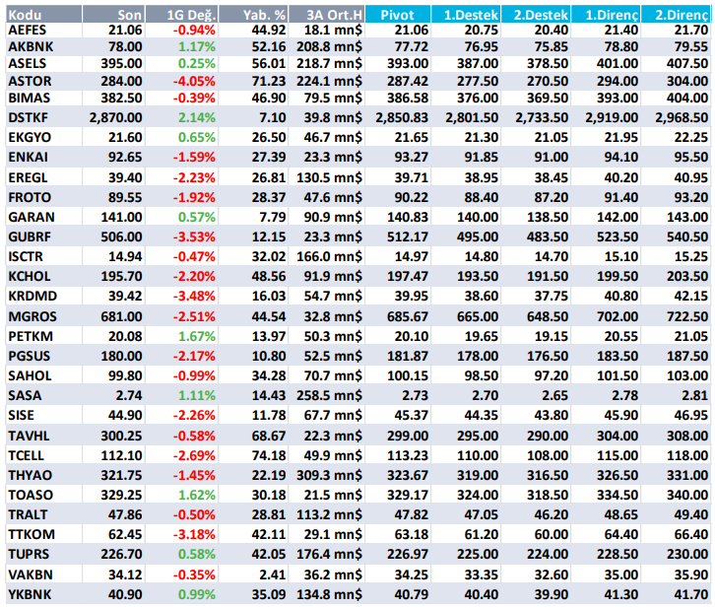Click the 3A Ort.H column header
Viewport: 715px width, 607px height.
[326, 15]
